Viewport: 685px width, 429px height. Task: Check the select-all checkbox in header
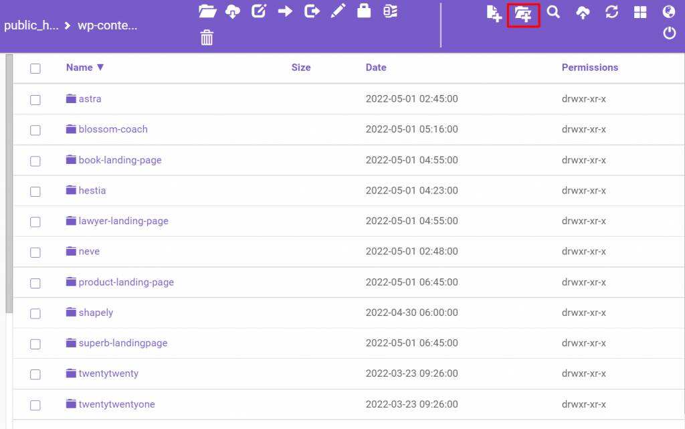click(35, 68)
